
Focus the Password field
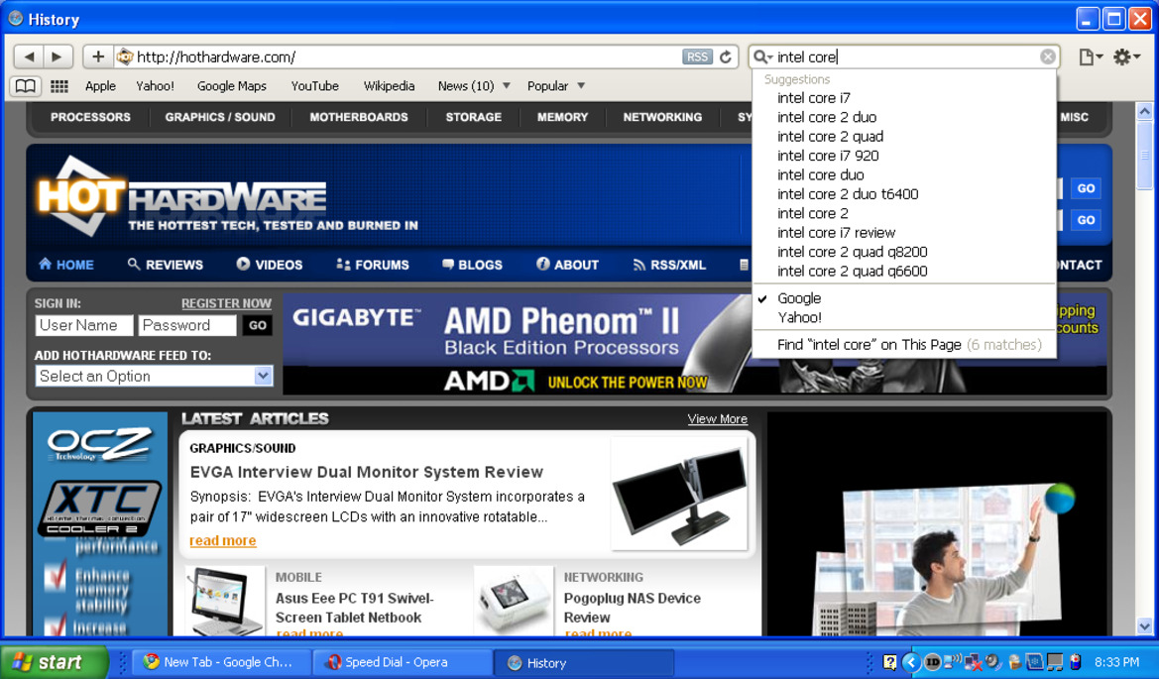[x=187, y=325]
